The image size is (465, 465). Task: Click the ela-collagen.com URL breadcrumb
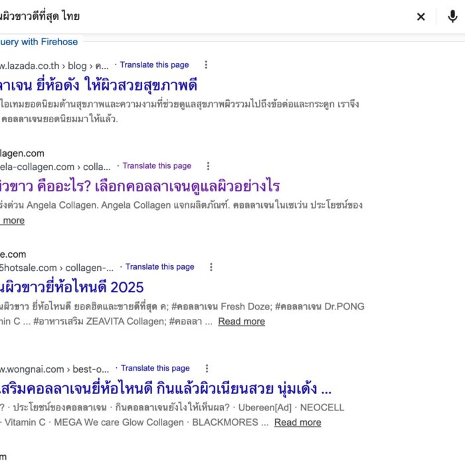[55, 167]
